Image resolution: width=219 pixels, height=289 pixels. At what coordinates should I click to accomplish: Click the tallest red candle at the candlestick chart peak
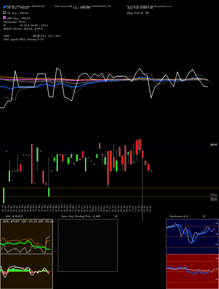click(140, 144)
